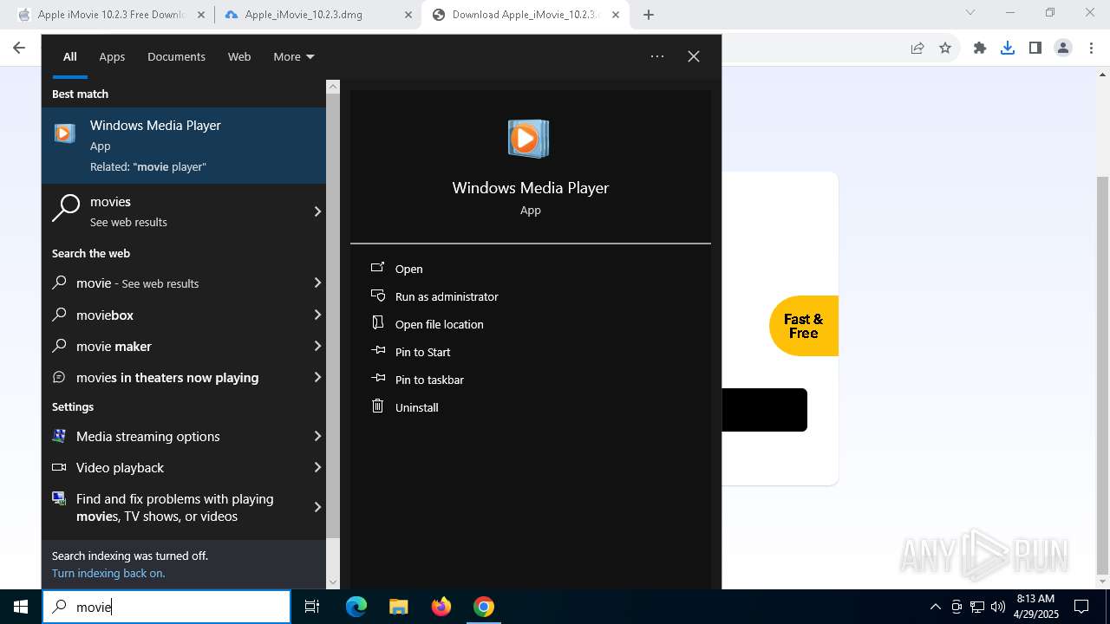Viewport: 1110px width, 624px height.
Task: Click the Uninstall trash icon
Action: tap(377, 406)
